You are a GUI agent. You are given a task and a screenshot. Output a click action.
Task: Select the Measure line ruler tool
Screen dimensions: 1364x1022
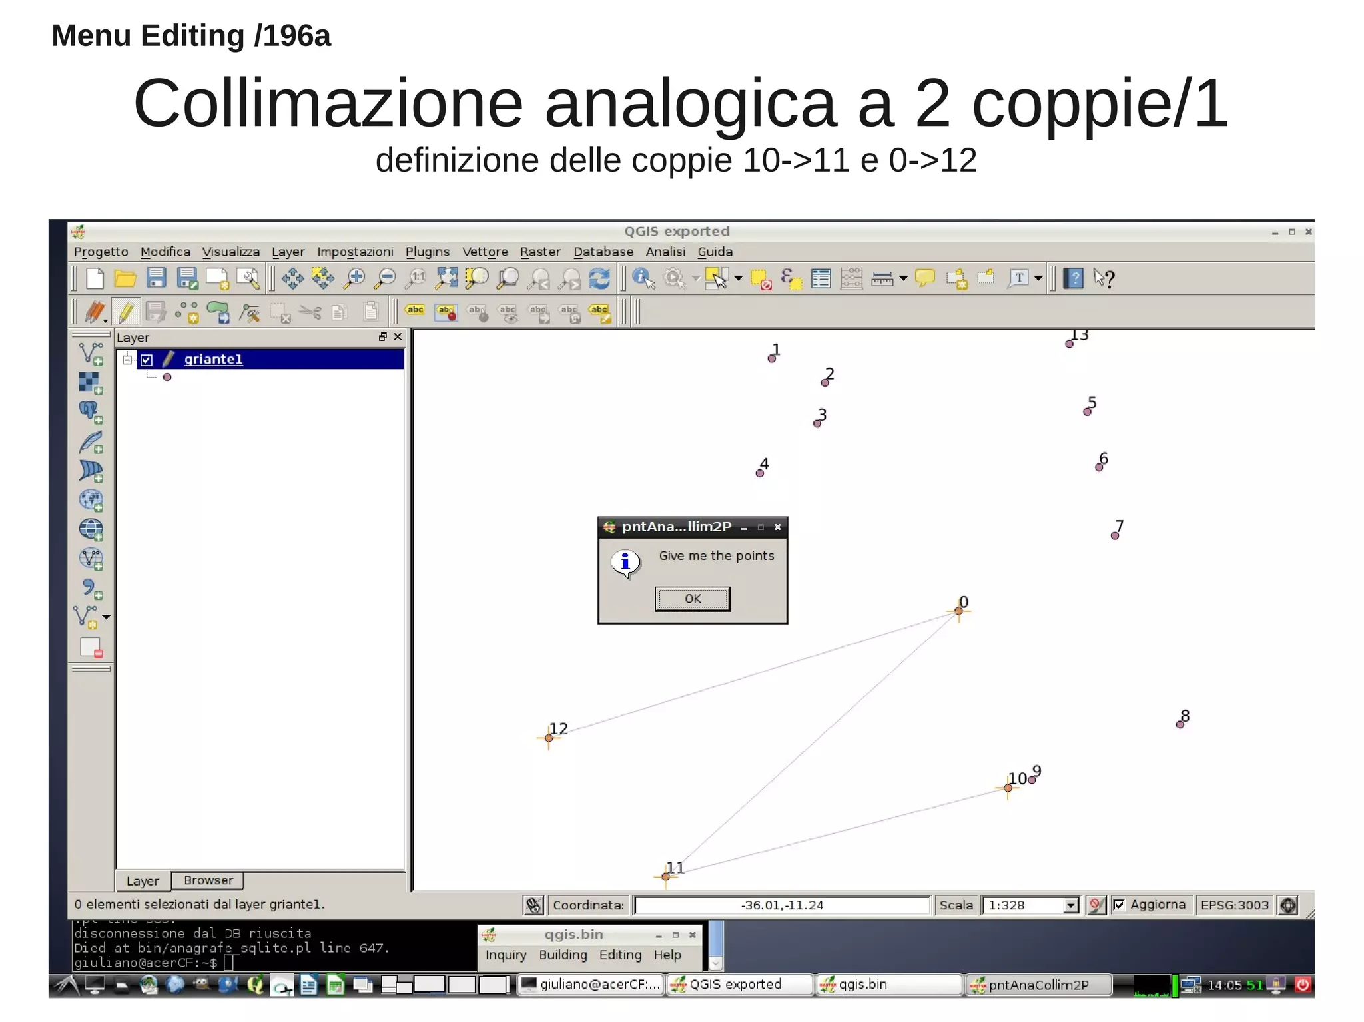pyautogui.click(x=882, y=278)
